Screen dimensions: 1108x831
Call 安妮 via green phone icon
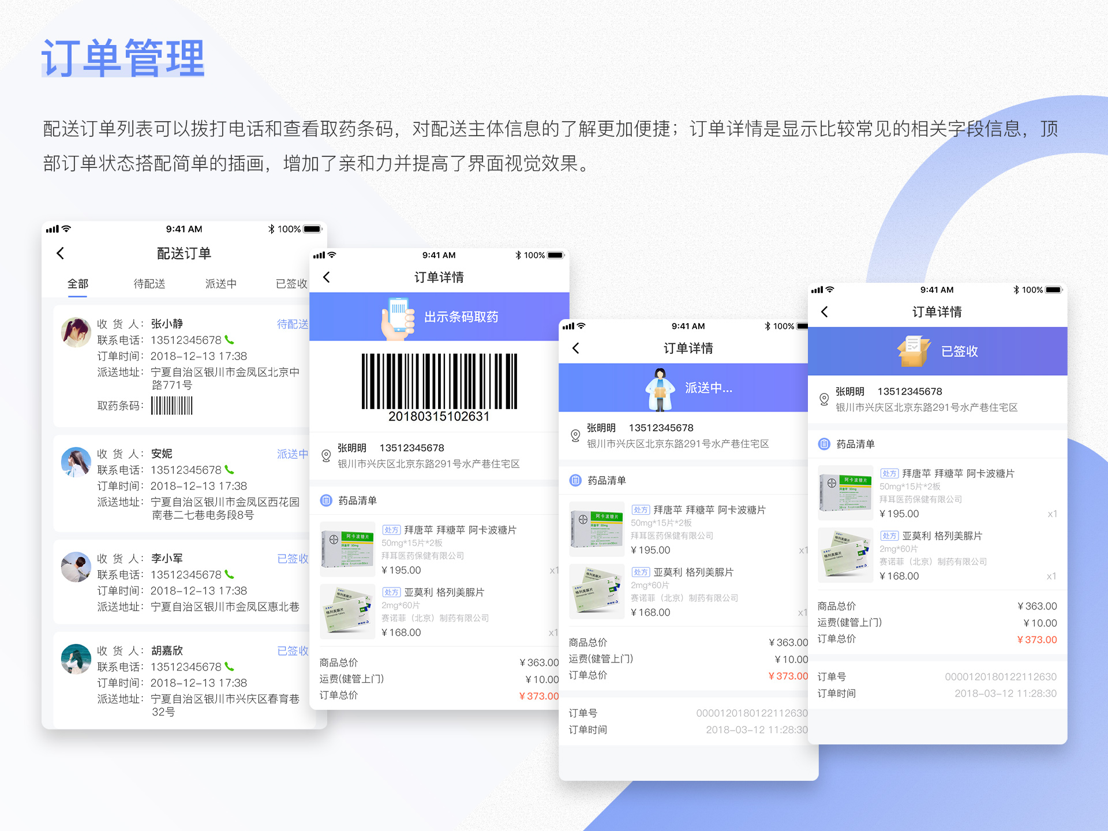(229, 470)
